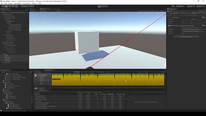Open the Layer dropdown in Inspector

click(x=198, y=13)
